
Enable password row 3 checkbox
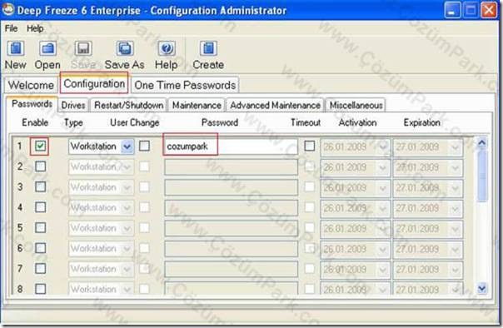pos(40,187)
